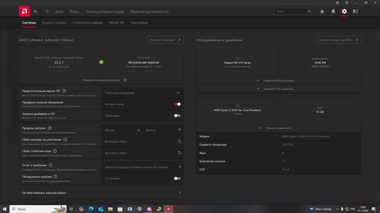Viewport: 380px width, 213px height.
Task: Open the Игры menu
Action: click(74, 12)
